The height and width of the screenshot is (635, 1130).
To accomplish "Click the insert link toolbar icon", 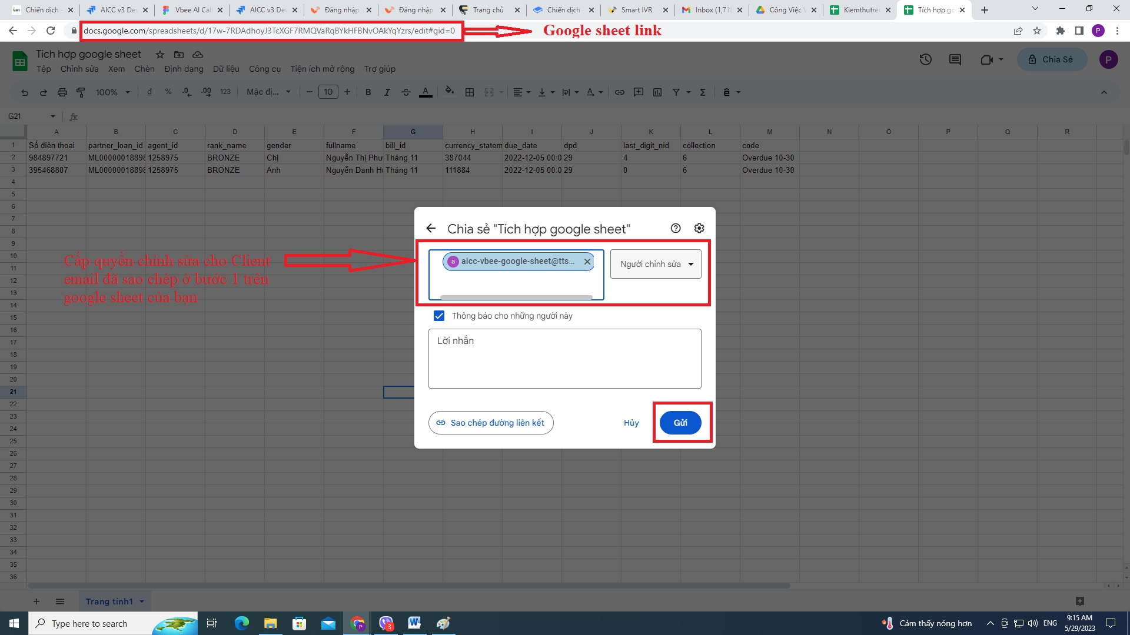I will 619,92.
